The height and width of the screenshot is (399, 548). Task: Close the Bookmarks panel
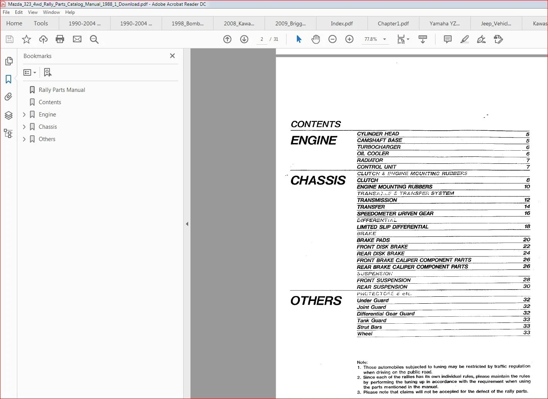pos(172,56)
